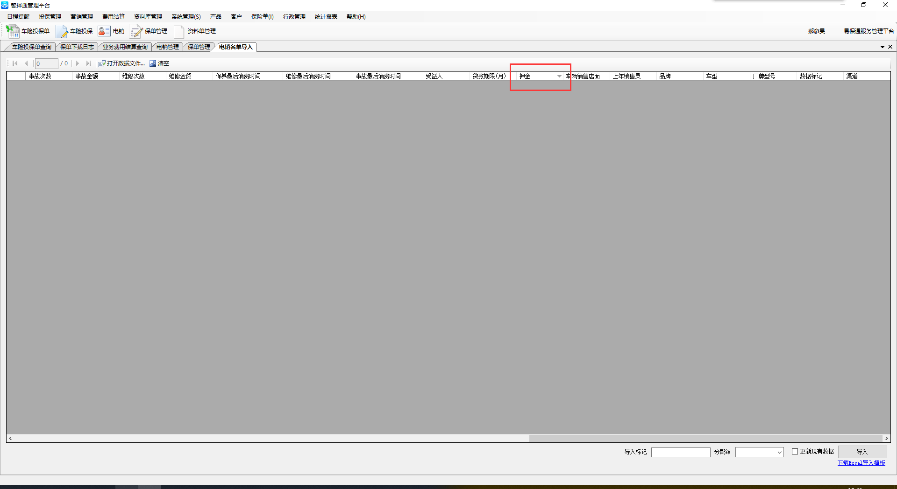Click the 车型 column header
897x489 pixels.
[726, 76]
